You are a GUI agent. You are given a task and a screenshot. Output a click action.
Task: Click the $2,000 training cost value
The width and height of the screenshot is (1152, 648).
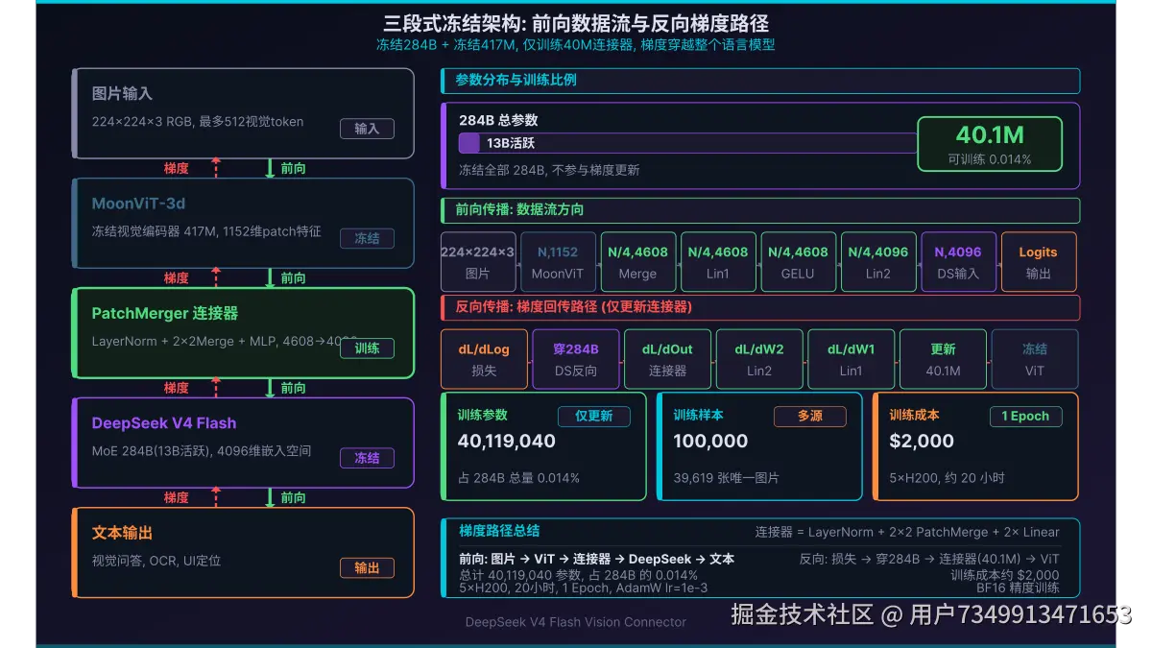pyautogui.click(x=922, y=442)
